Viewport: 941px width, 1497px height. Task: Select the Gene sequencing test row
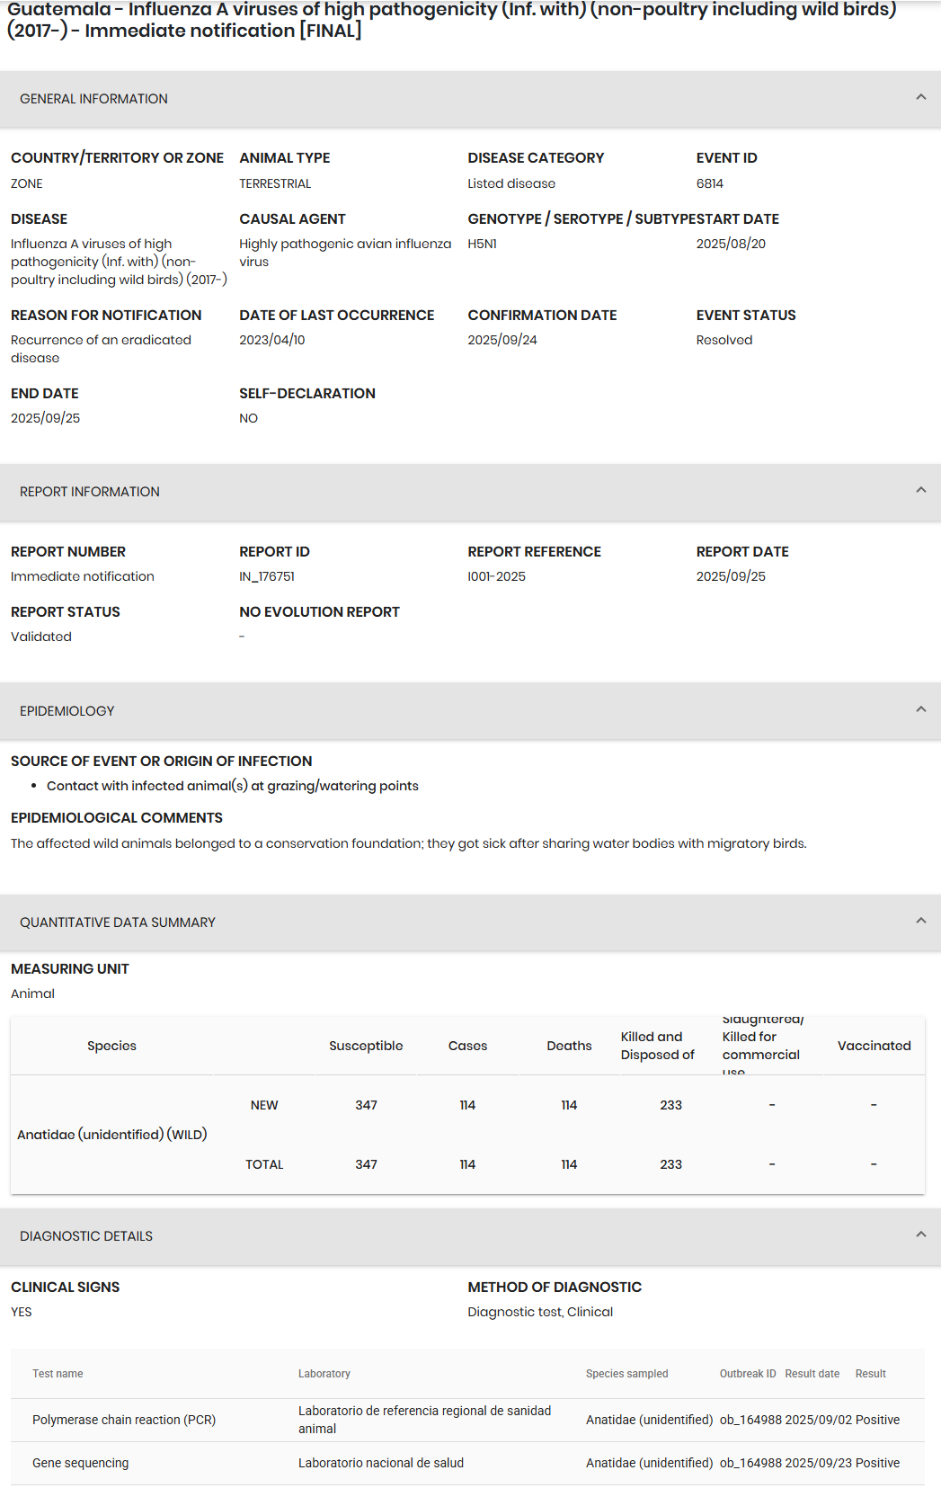(81, 1463)
